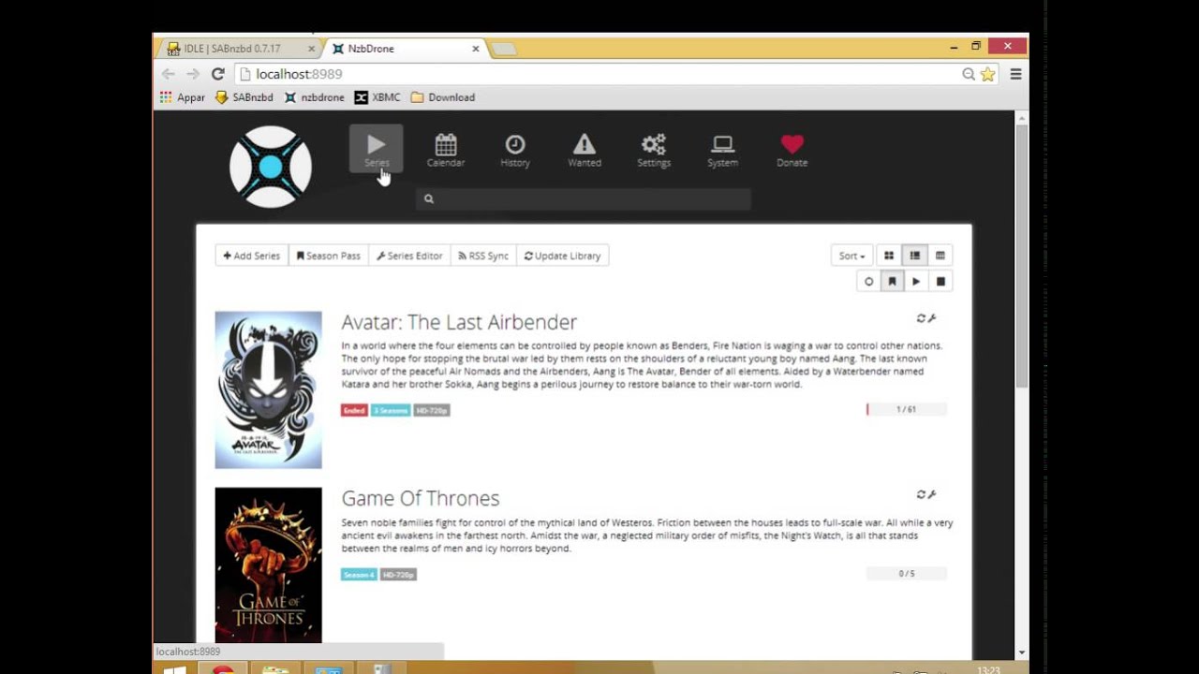Refresh the Avatar: The Last Airbender series
This screenshot has width=1199, height=674.
(921, 318)
